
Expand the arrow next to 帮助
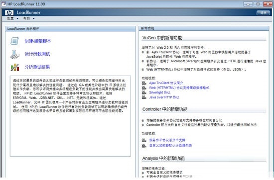[33, 18]
